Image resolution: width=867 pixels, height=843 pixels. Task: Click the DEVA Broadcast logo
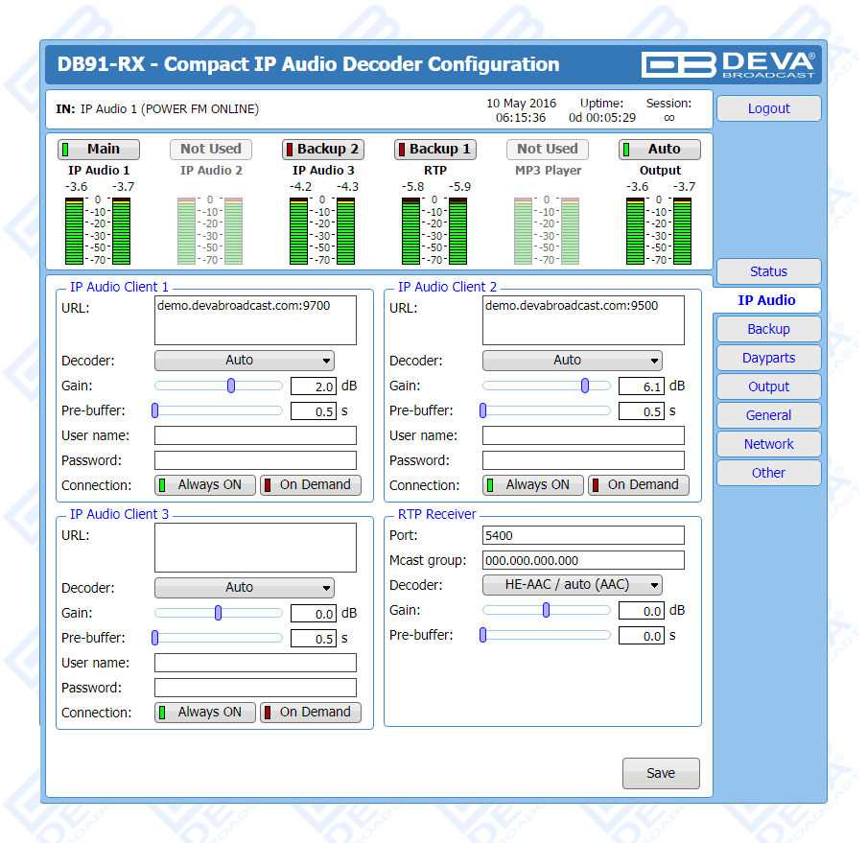(729, 64)
